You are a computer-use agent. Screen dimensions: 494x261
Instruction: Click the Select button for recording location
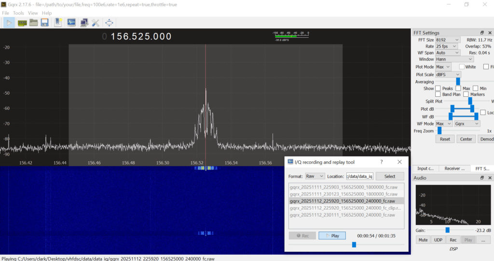pos(390,176)
